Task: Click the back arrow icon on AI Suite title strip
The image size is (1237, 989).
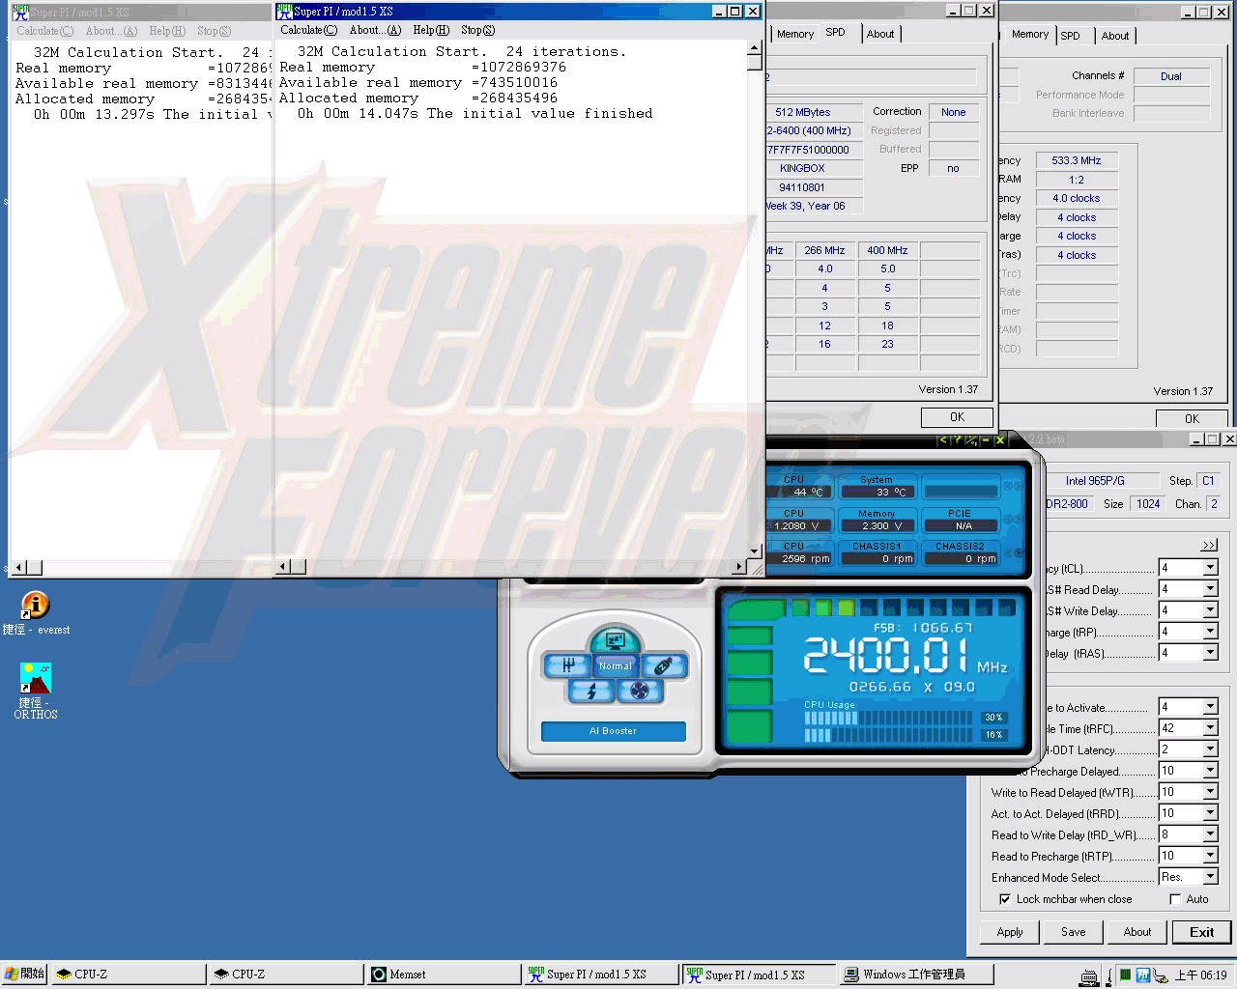Action: (944, 440)
